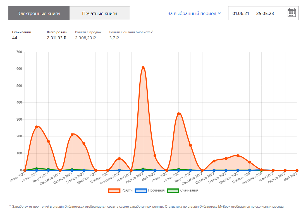Image resolution: width=308 pixels, height=220 pixels.
Task: Click the Март 2022 axis label
Action: coord(124,177)
